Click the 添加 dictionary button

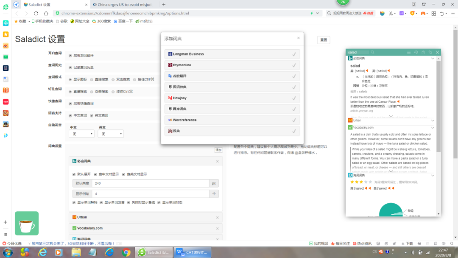(218, 150)
